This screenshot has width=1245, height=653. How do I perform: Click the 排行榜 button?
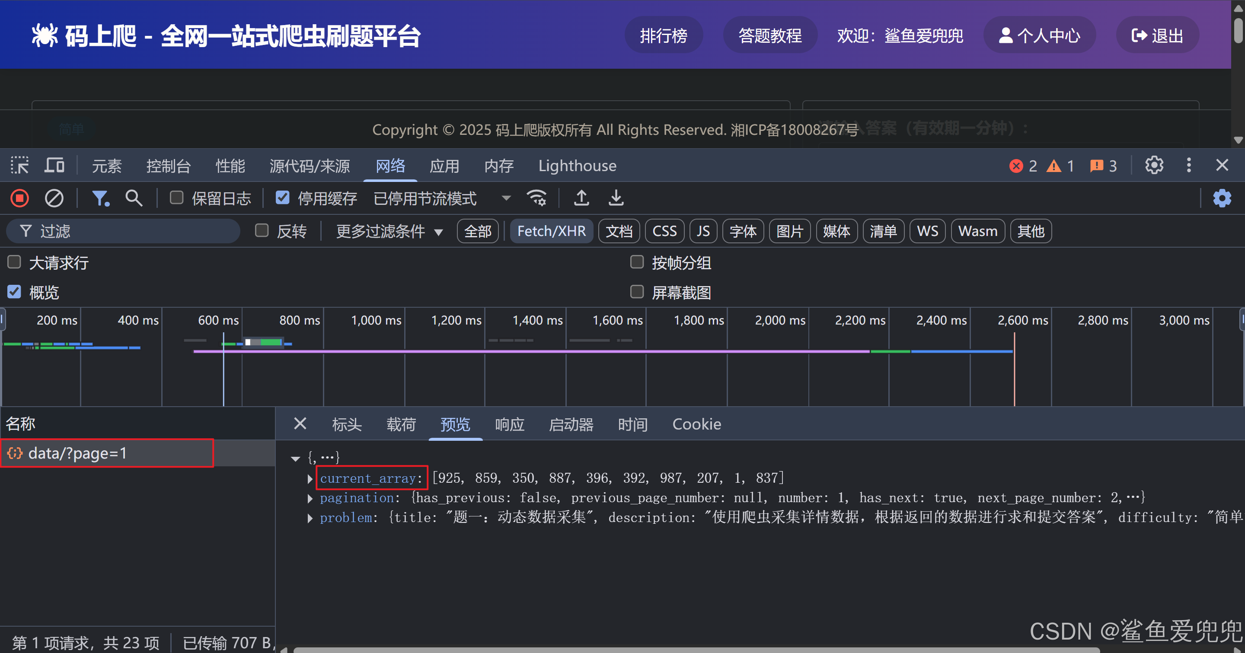pos(663,36)
